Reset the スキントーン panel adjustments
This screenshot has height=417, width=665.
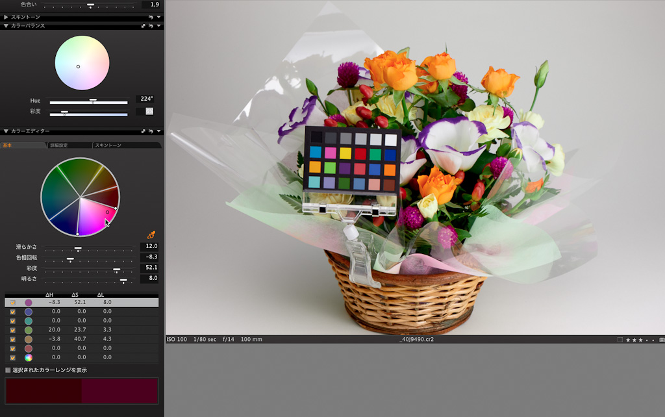(x=151, y=17)
